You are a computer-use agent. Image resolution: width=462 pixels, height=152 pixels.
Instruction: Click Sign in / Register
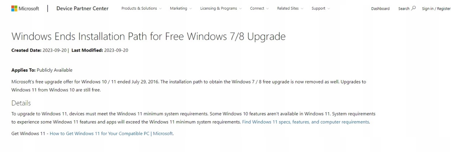436,9
